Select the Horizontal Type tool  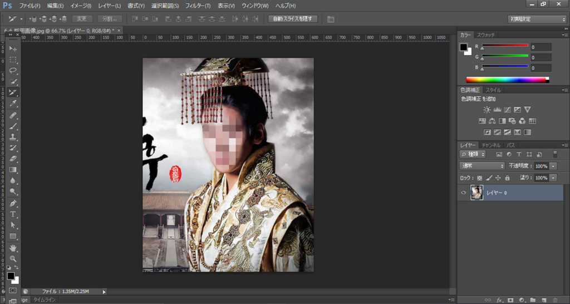click(x=13, y=214)
